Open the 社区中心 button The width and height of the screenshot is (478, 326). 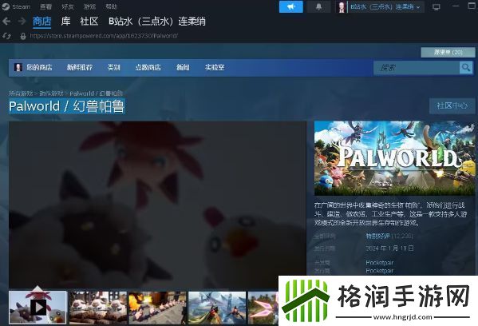[x=452, y=105]
